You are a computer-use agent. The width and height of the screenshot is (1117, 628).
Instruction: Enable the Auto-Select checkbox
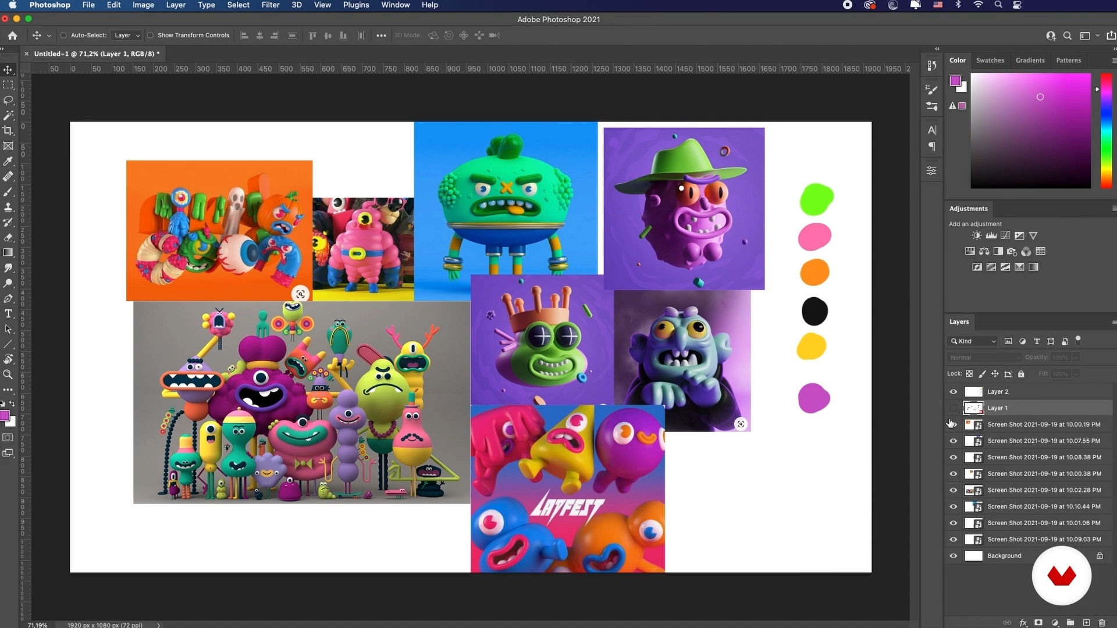click(x=63, y=35)
